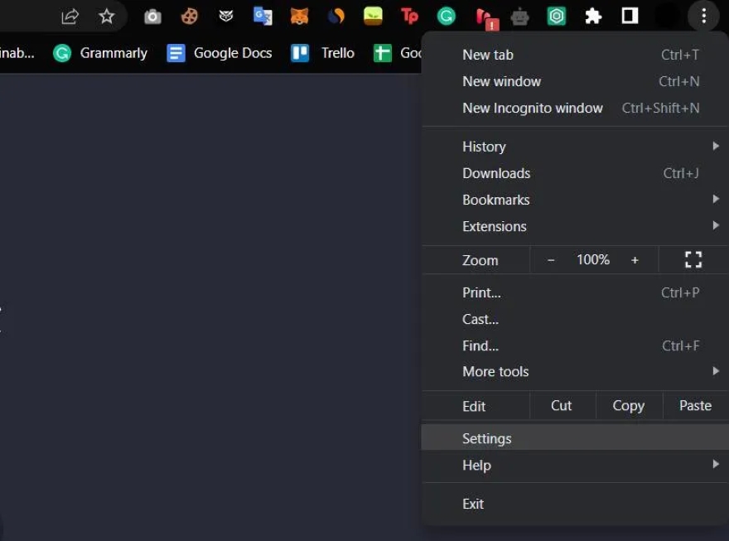Increase zoom with the plus button
The image size is (729, 541).
pos(635,260)
